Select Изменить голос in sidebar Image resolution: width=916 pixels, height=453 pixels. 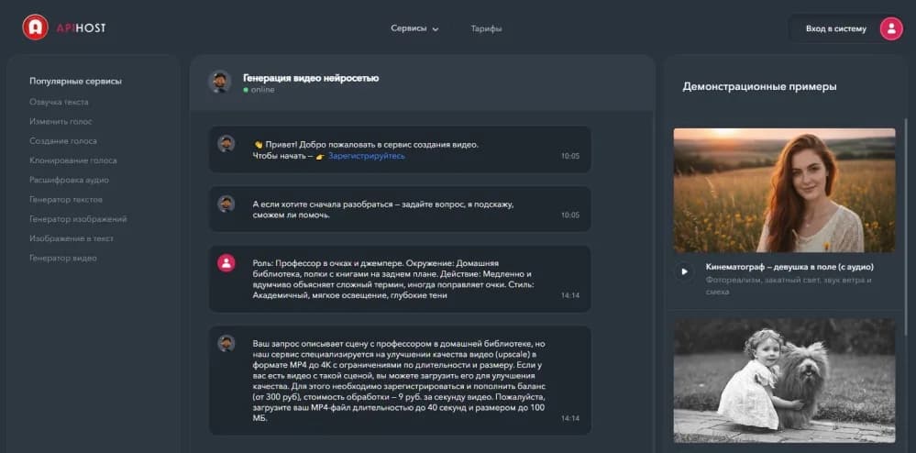[61, 121]
